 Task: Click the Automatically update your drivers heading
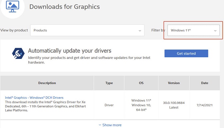tap(70, 51)
